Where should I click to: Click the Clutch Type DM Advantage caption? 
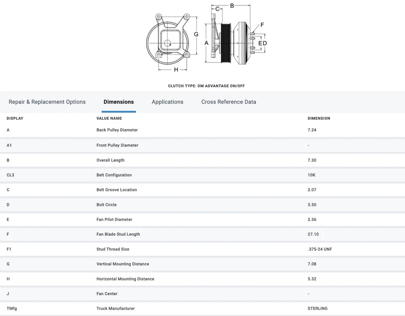pyautogui.click(x=206, y=86)
